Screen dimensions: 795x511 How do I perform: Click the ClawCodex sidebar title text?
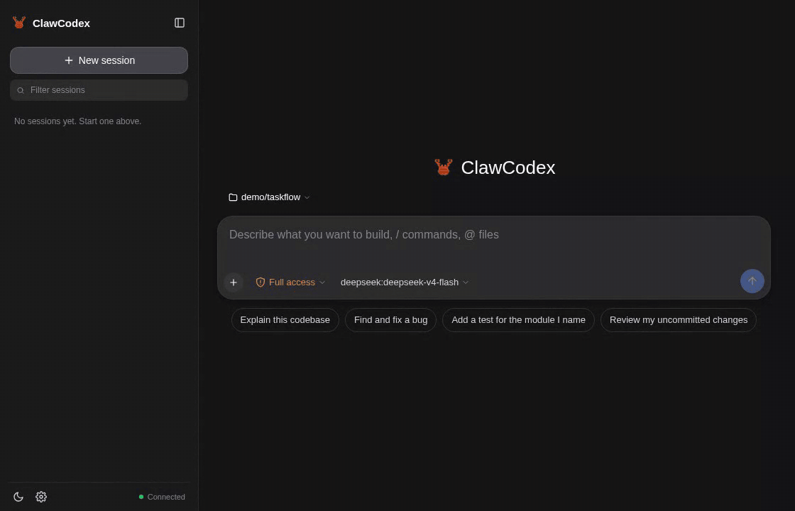click(x=61, y=23)
